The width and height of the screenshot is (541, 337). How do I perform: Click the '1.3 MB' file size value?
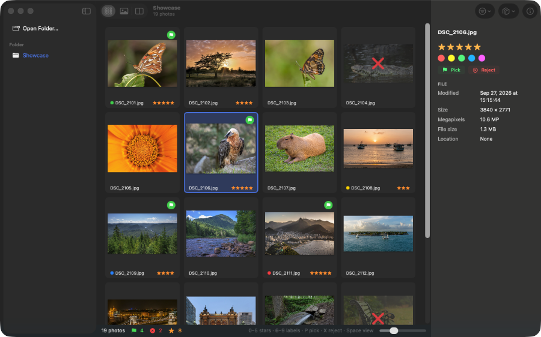(488, 129)
